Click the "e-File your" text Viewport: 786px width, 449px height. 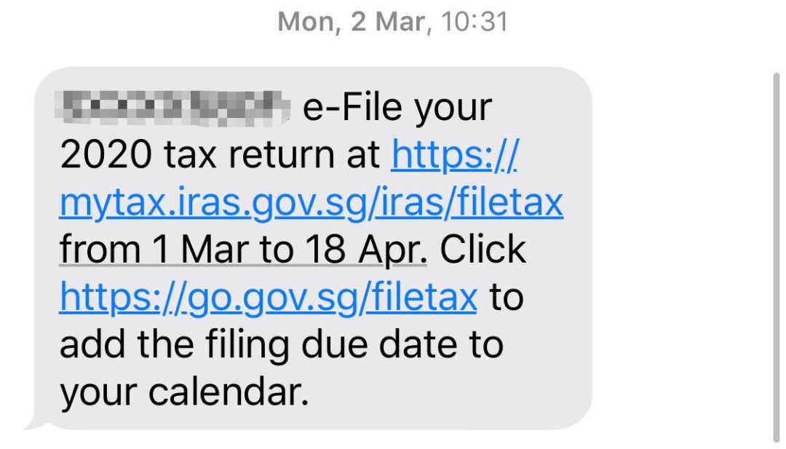(397, 109)
